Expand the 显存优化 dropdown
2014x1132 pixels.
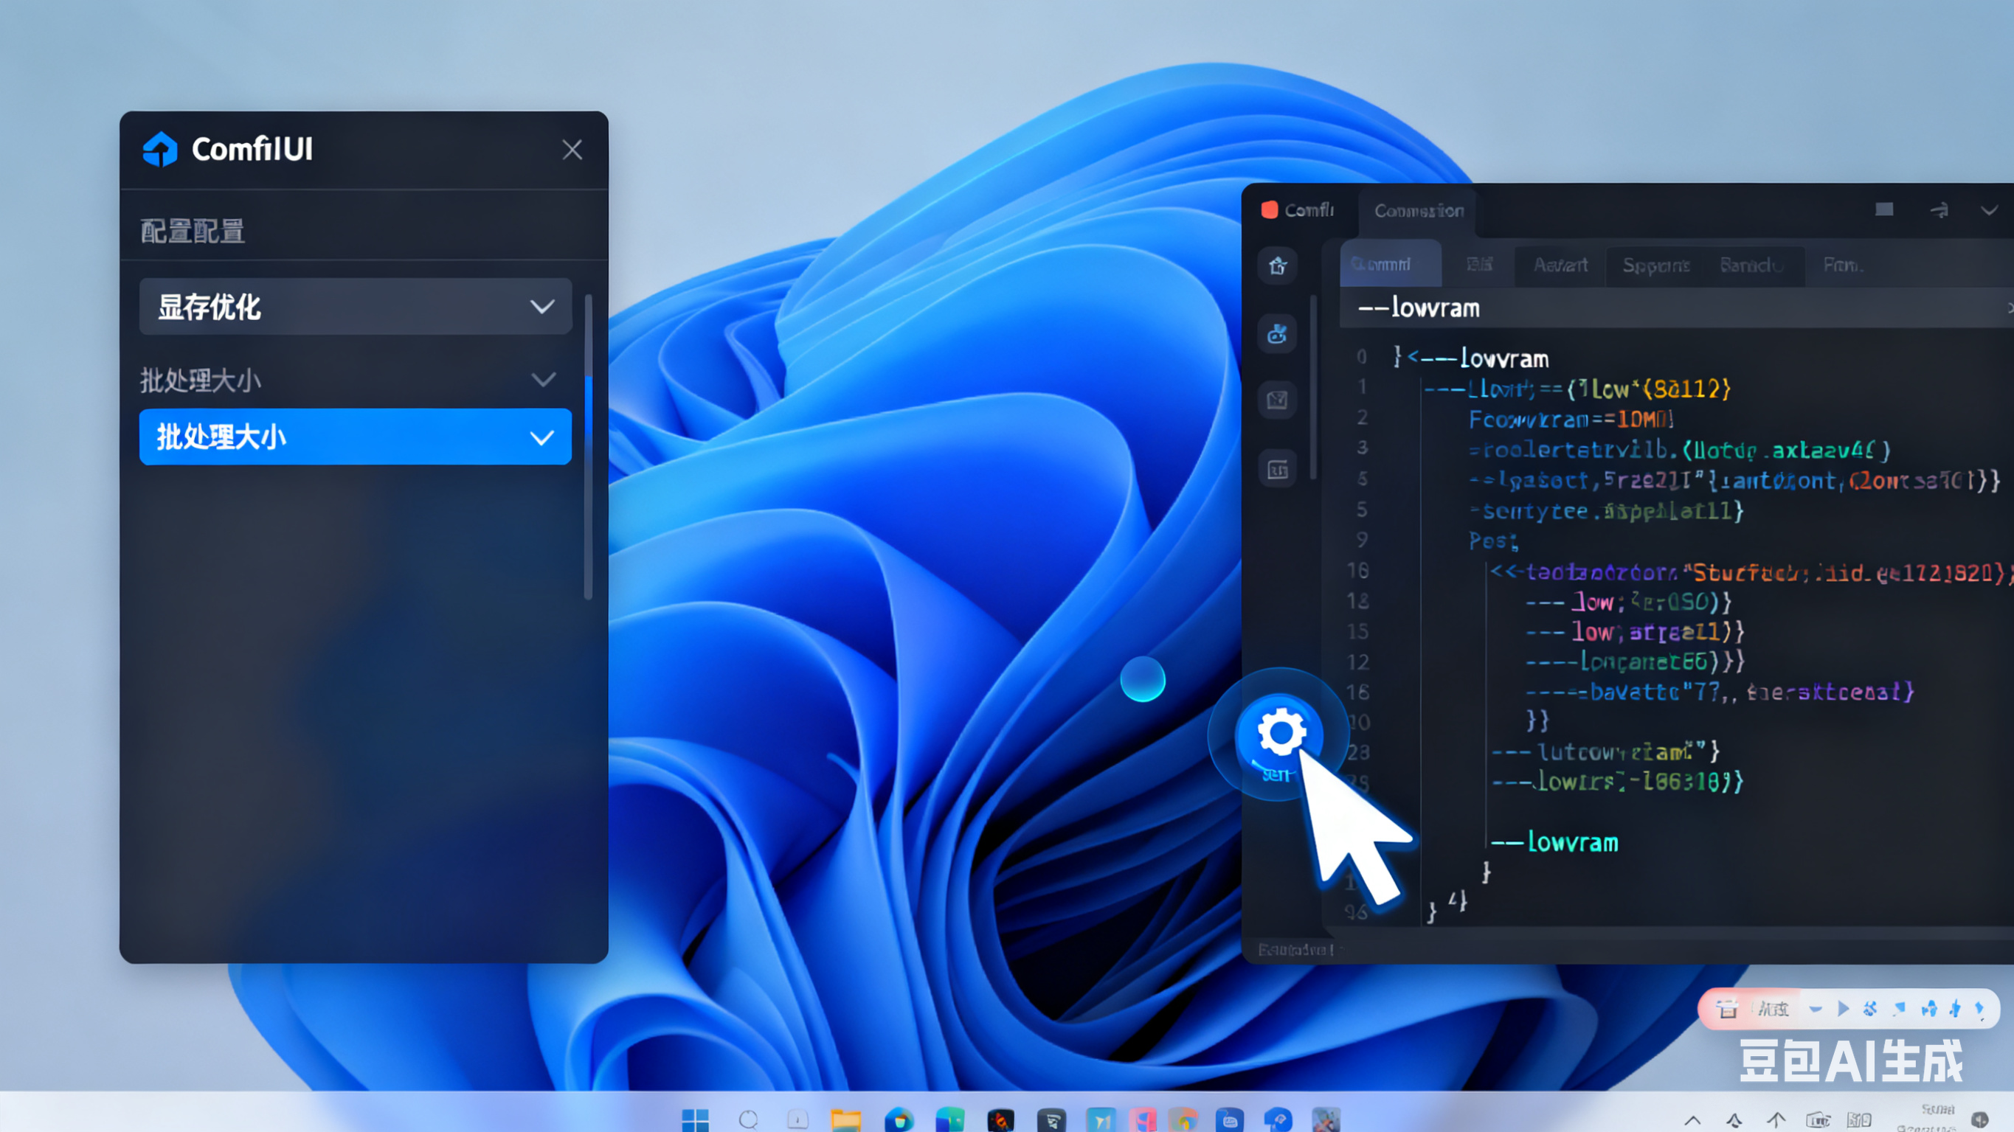(356, 307)
